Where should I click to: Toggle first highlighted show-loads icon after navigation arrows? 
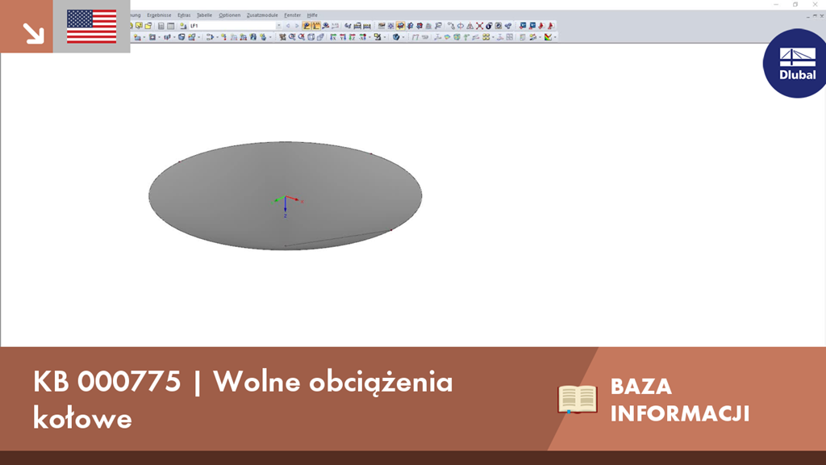(307, 26)
